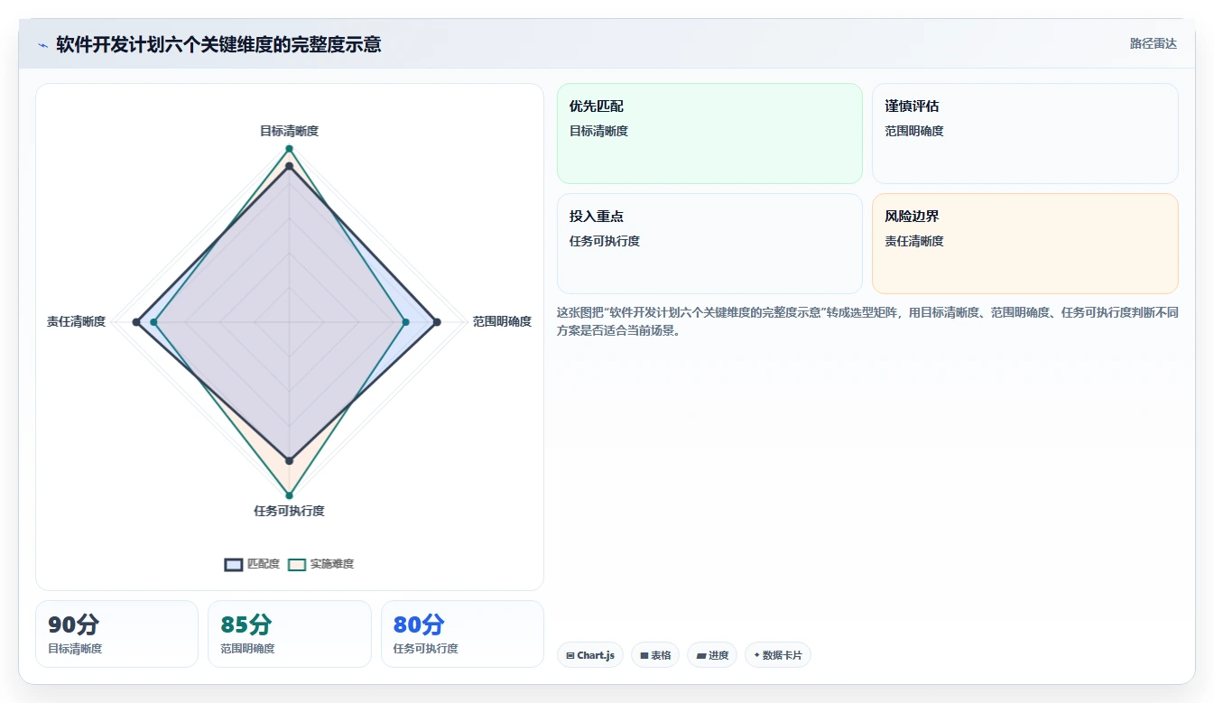
Task: Click the 进度 chip icon
Action: pos(700,655)
